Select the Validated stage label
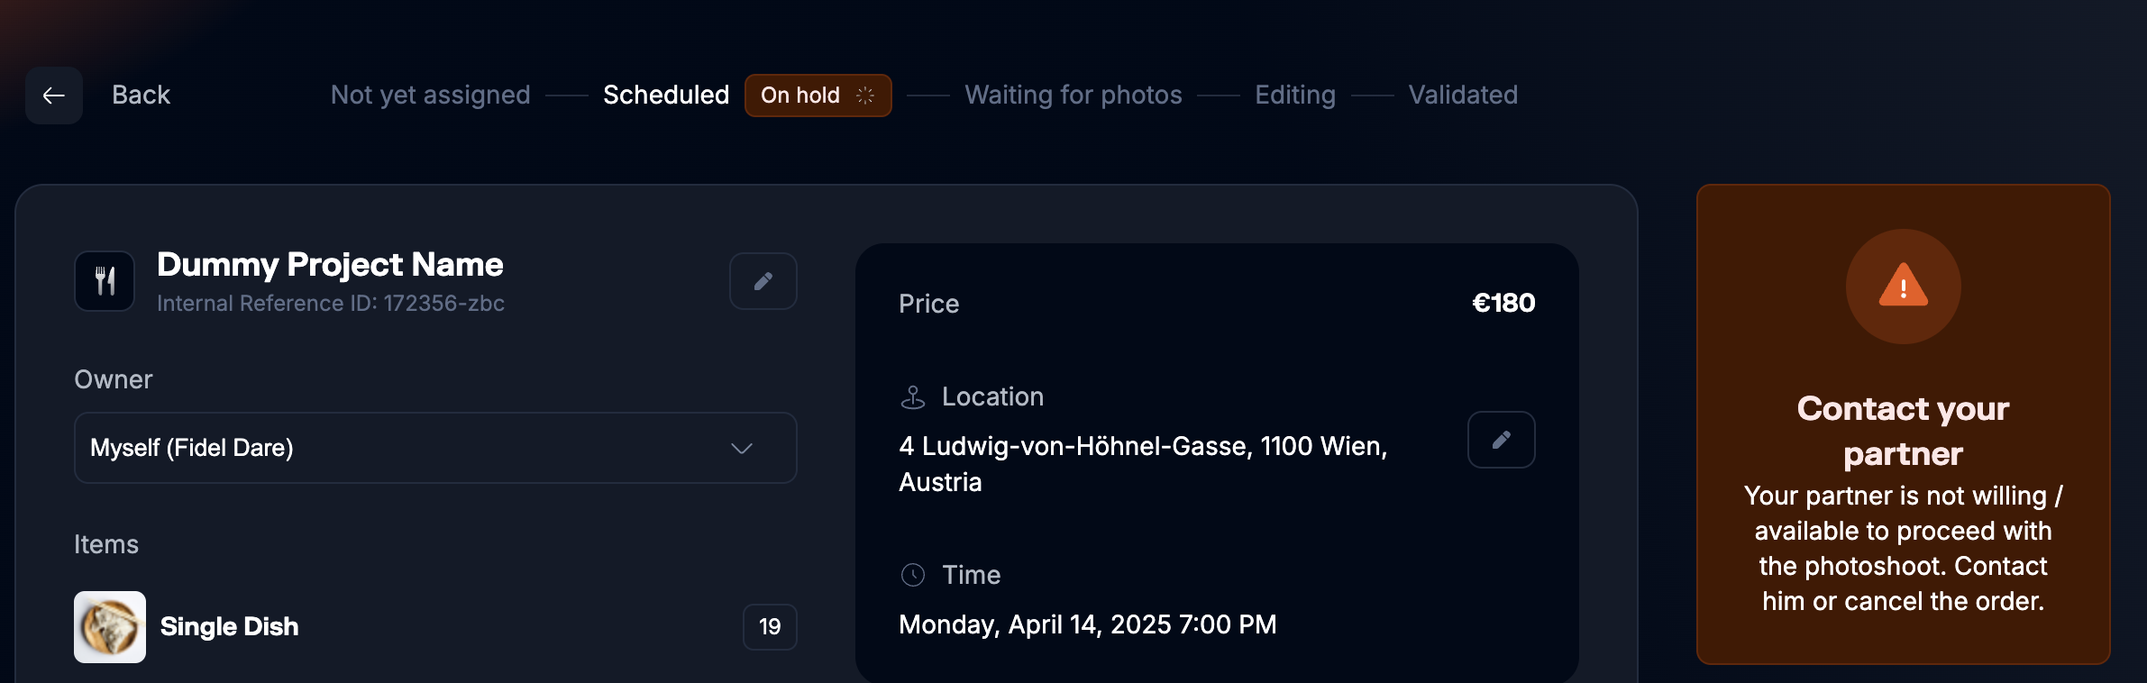Screen dimensions: 2147x683 [x=1461, y=95]
